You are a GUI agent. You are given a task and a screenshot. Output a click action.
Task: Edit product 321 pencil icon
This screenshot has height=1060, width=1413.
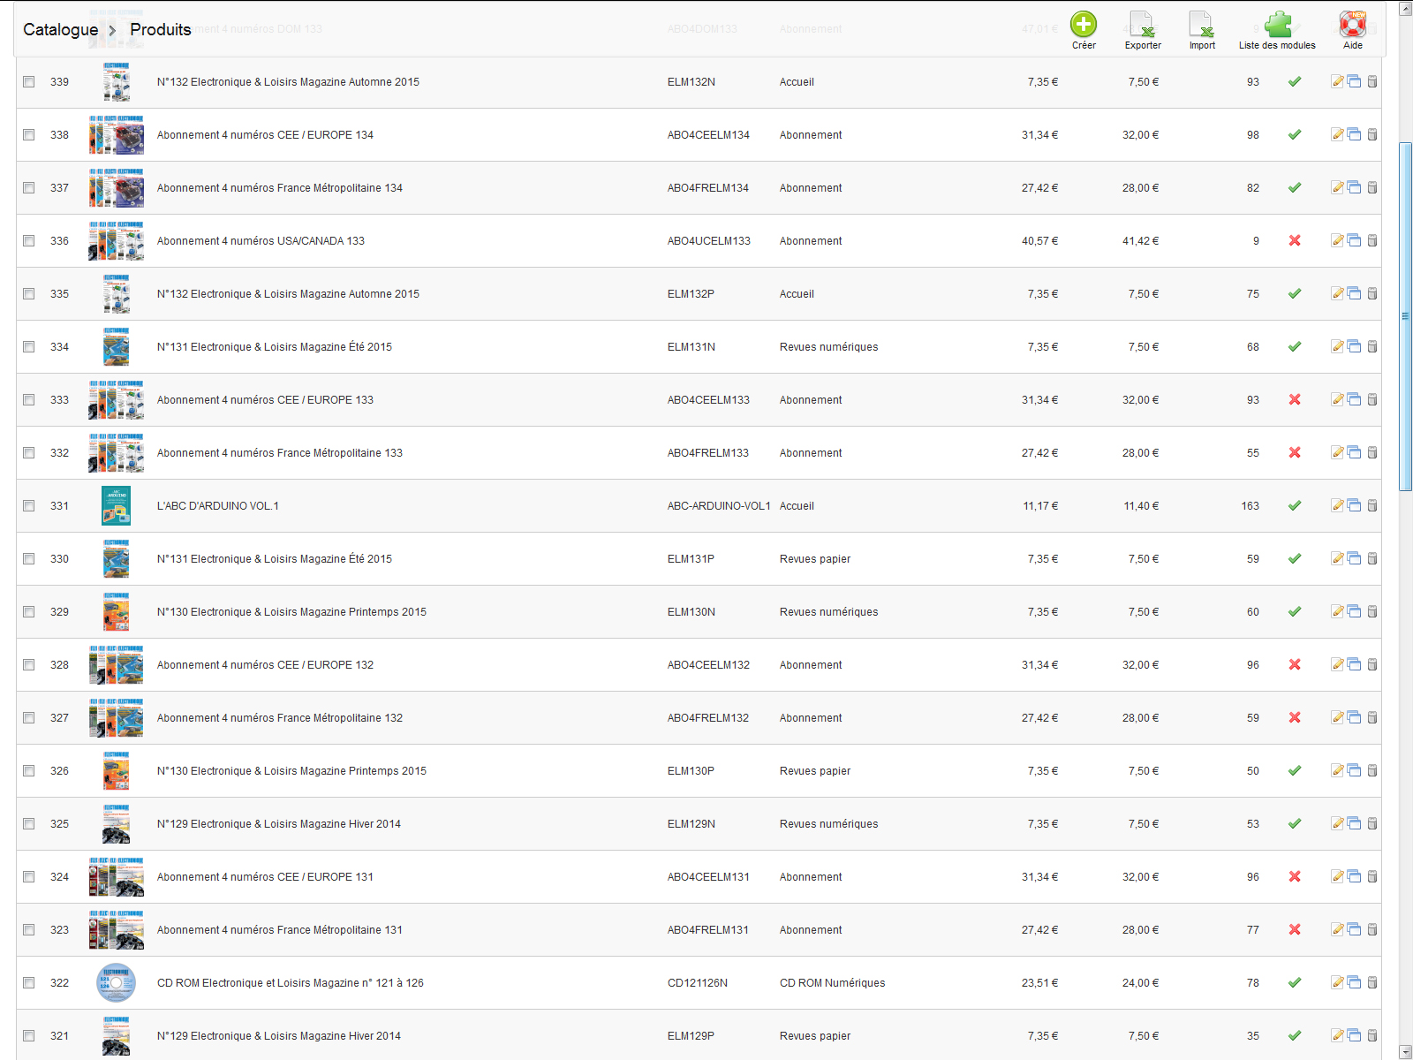pos(1337,1035)
